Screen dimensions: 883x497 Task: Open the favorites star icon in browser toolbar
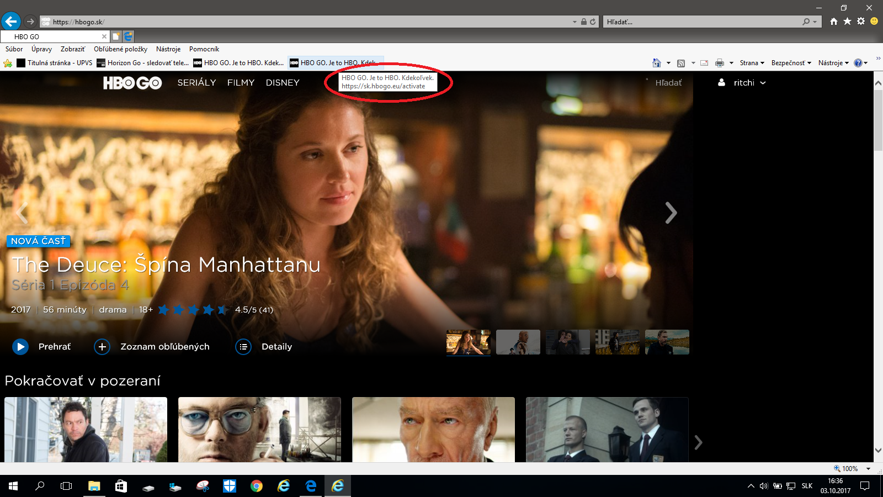tap(847, 22)
